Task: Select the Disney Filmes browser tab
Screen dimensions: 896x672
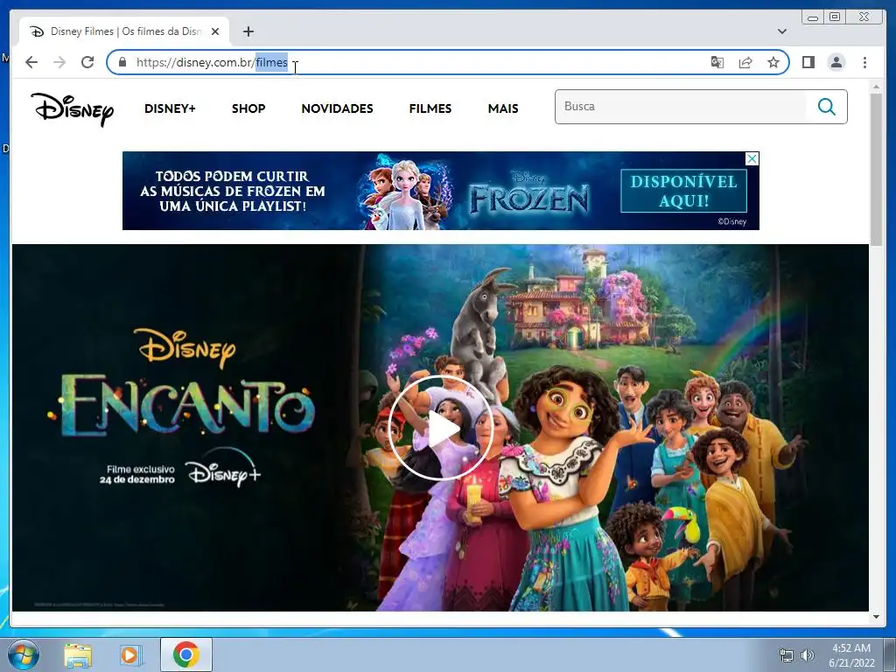Action: click(x=124, y=31)
